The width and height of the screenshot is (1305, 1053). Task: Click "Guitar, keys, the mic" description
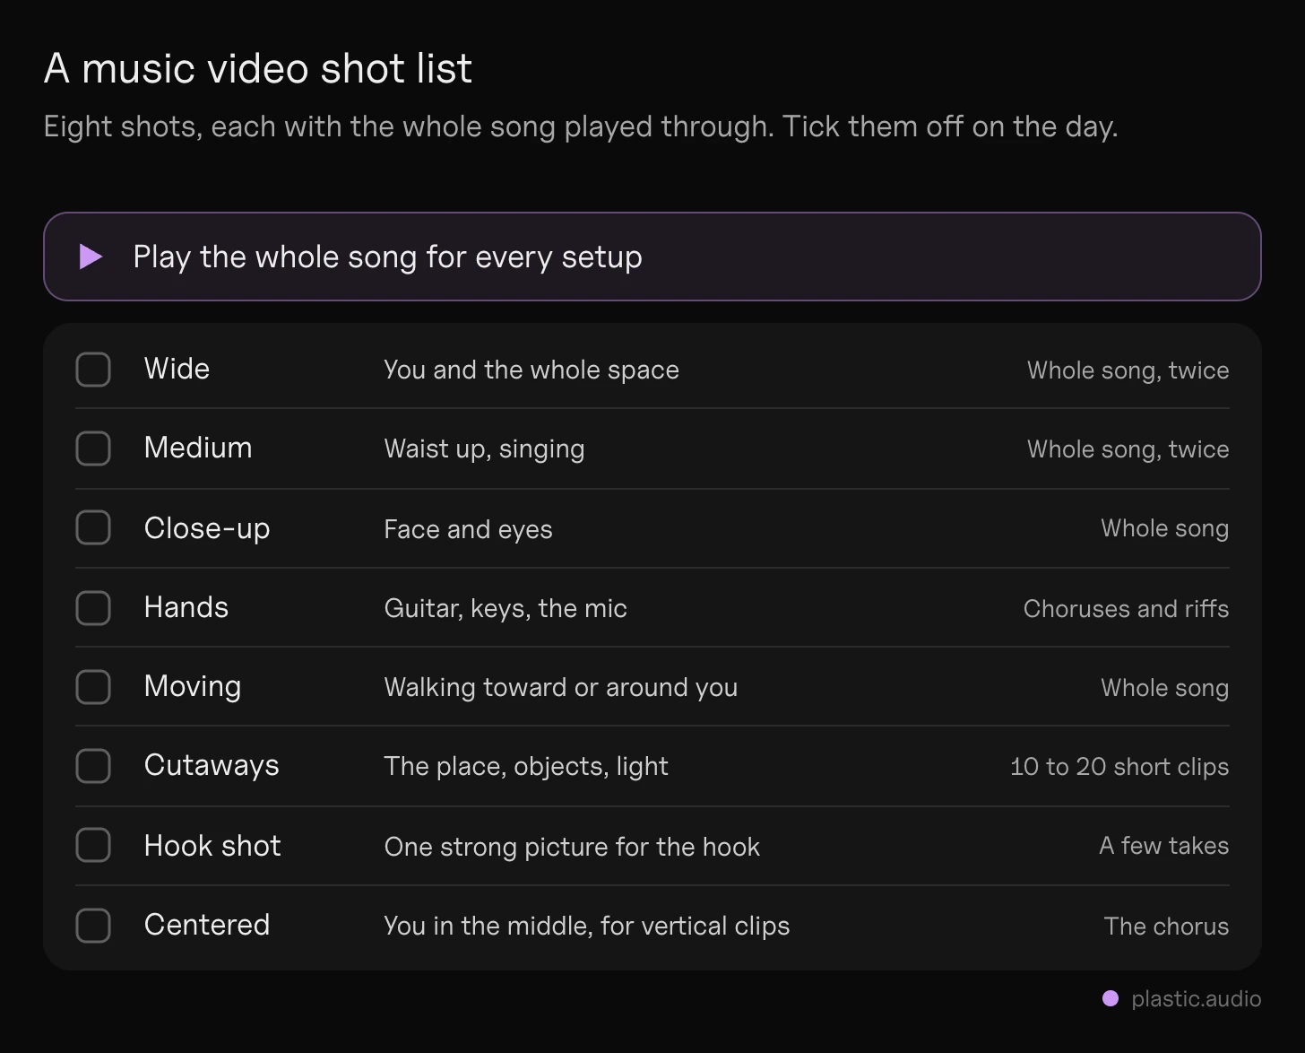tap(506, 609)
